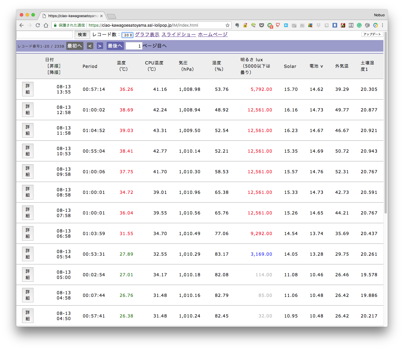Open 詳細 for the 08-13 08:58 record

point(28,192)
